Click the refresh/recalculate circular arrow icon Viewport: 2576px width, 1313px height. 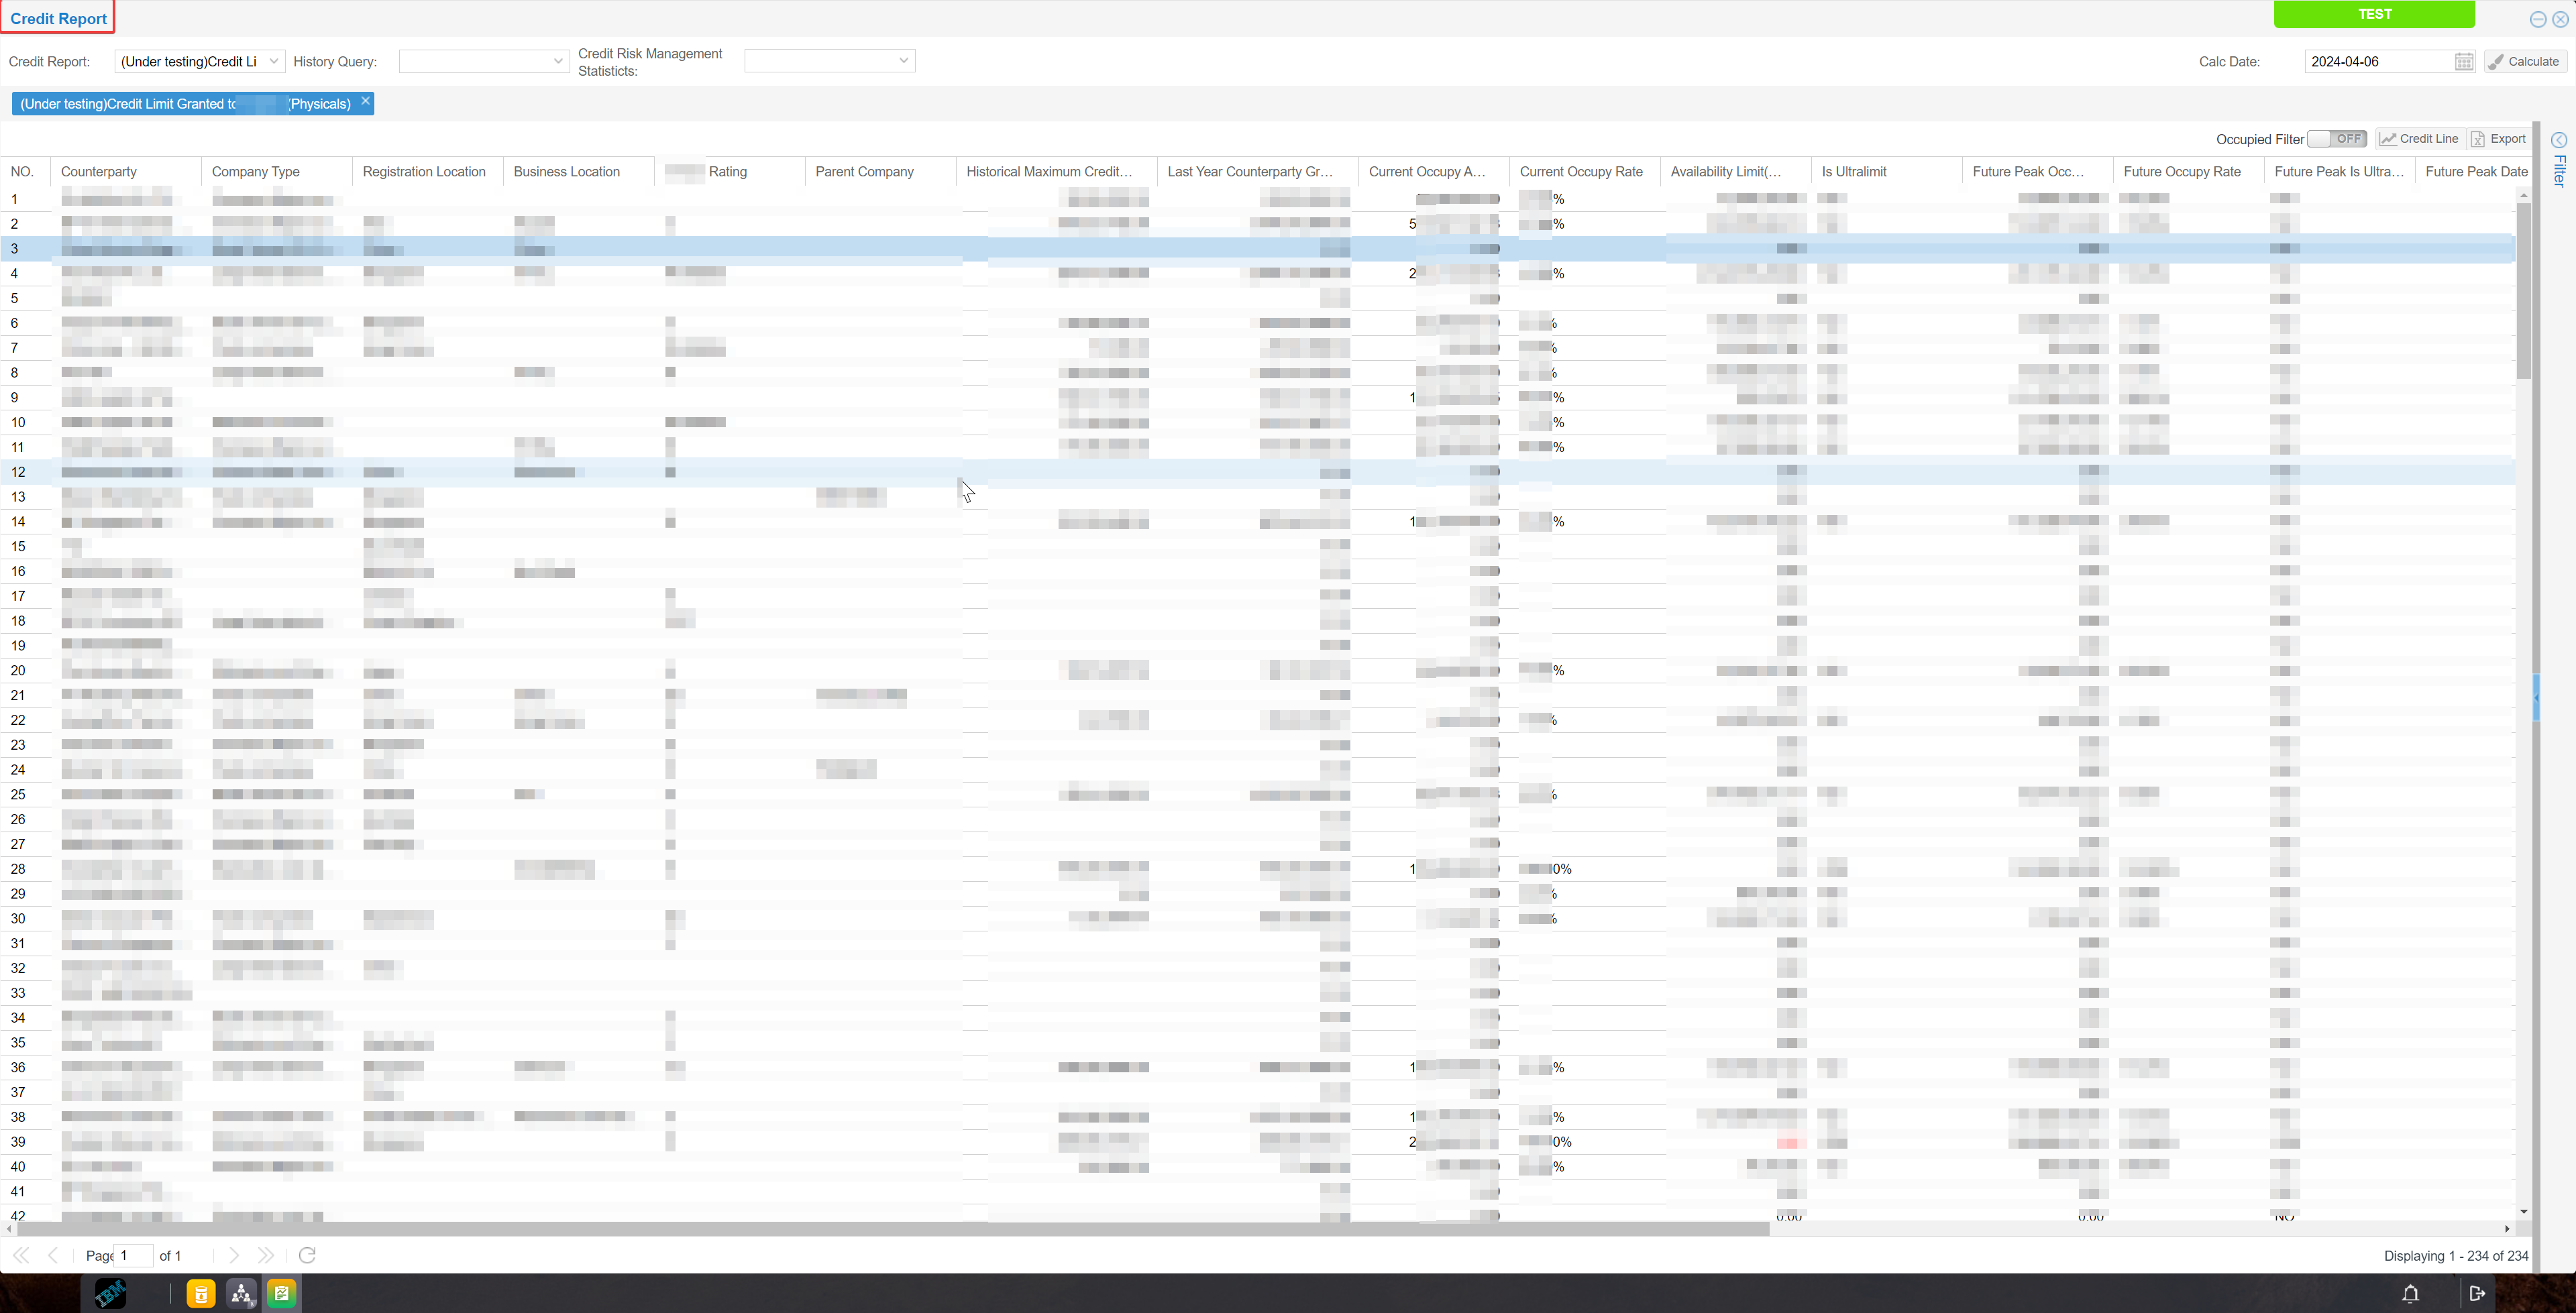(x=307, y=1255)
